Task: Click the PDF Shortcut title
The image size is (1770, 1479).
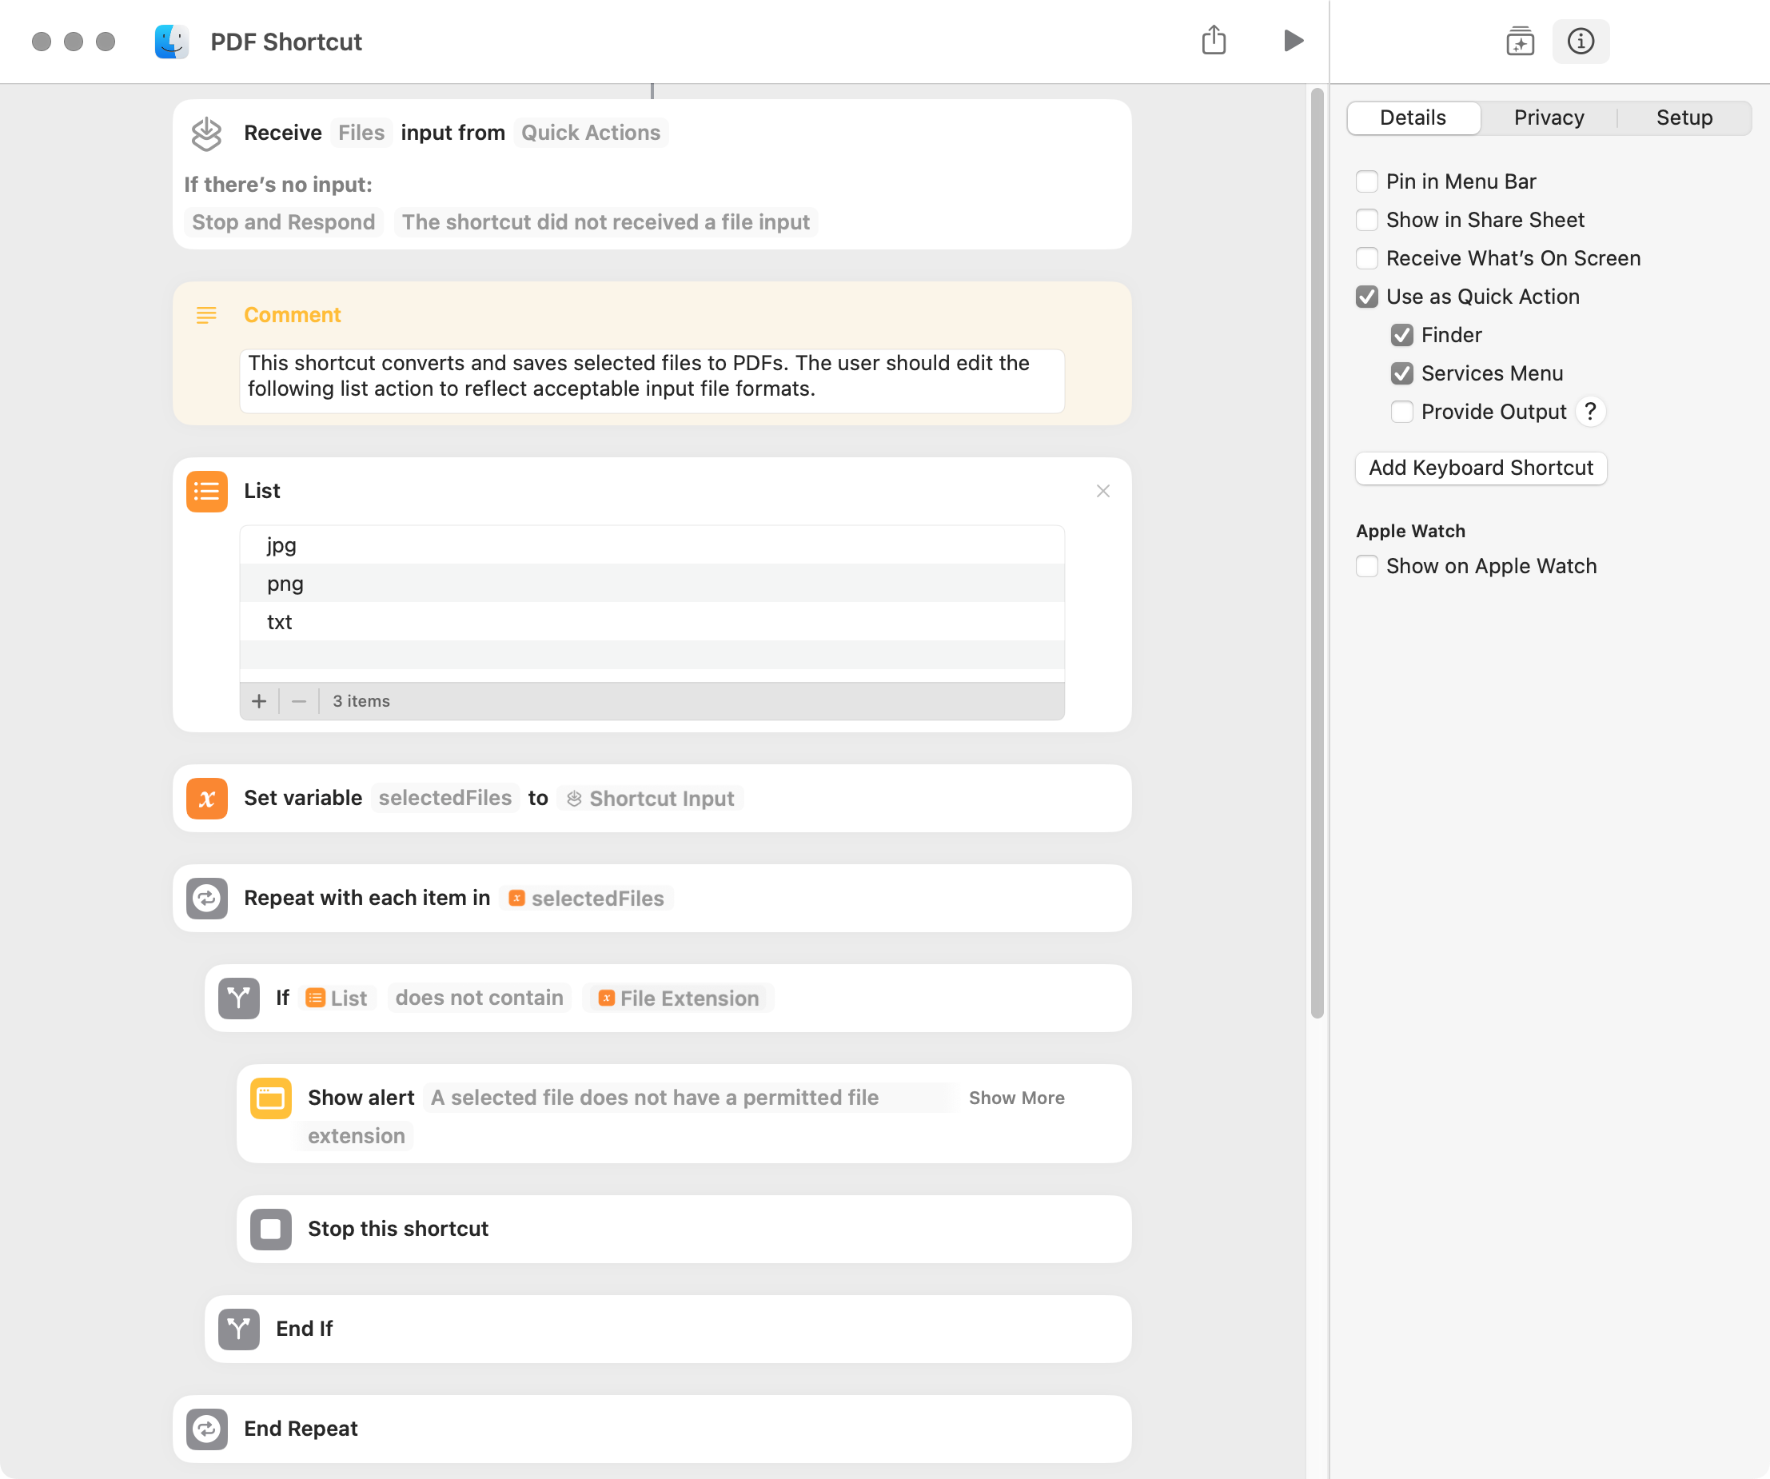Action: pyautogui.click(x=285, y=42)
